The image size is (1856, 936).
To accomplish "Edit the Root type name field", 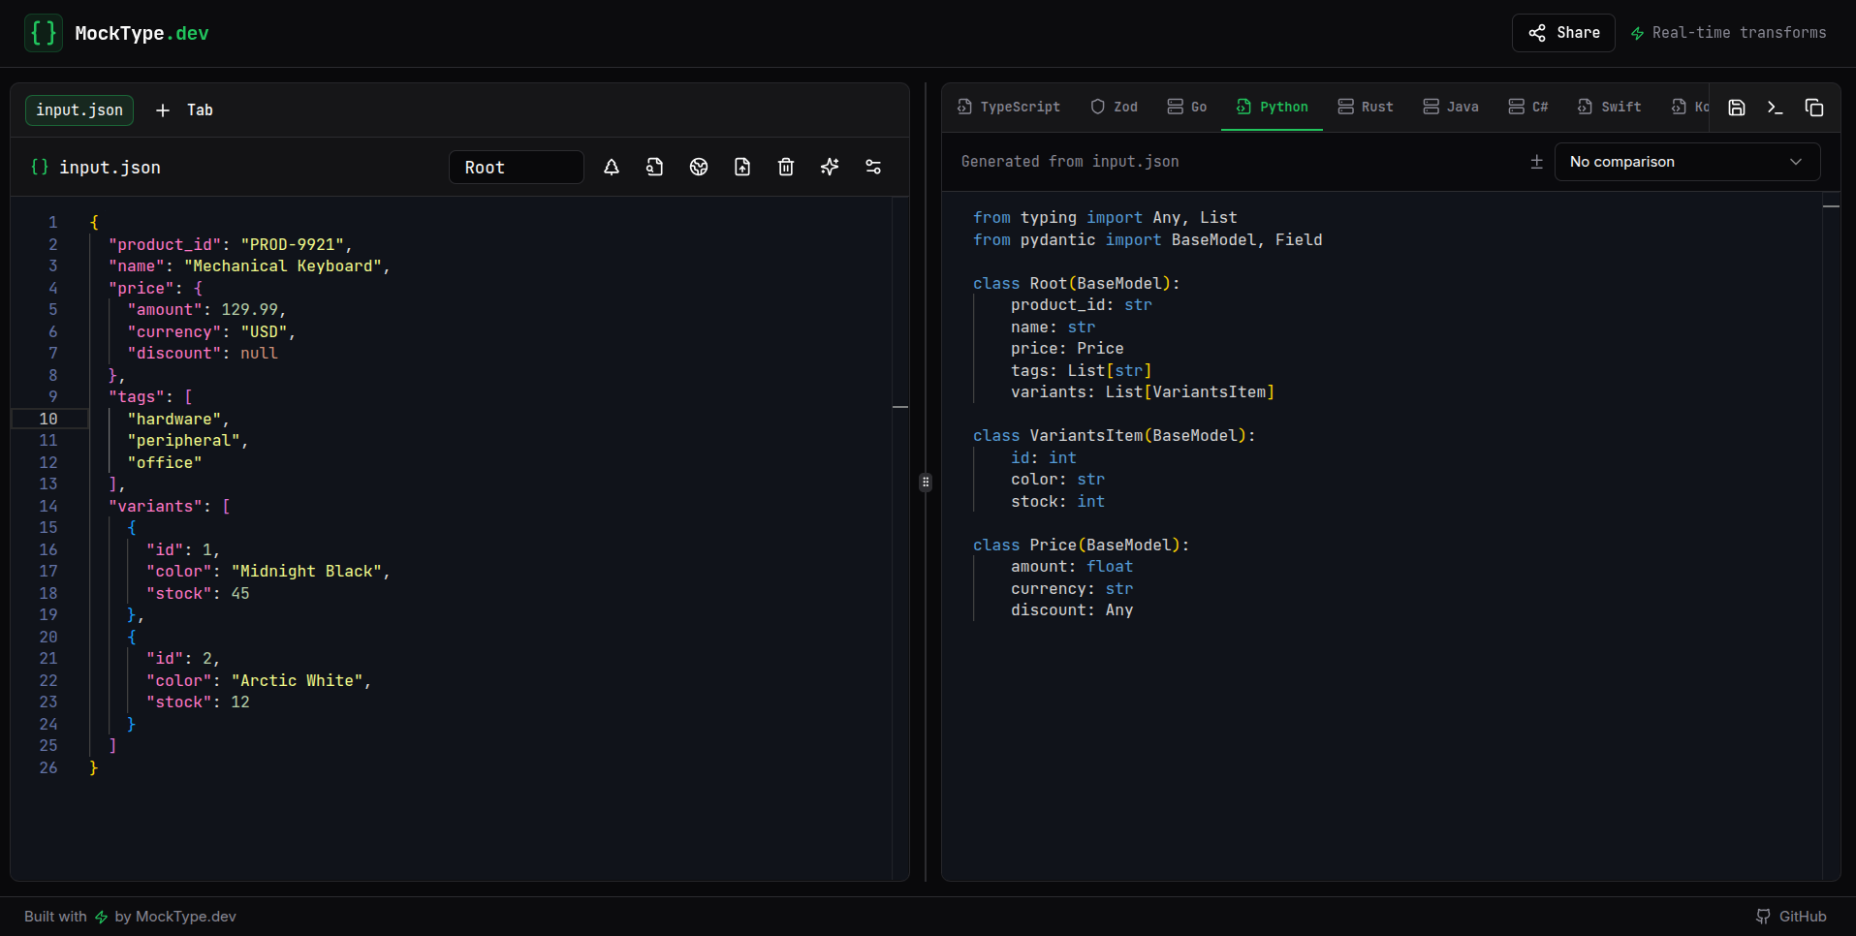I will pos(516,167).
